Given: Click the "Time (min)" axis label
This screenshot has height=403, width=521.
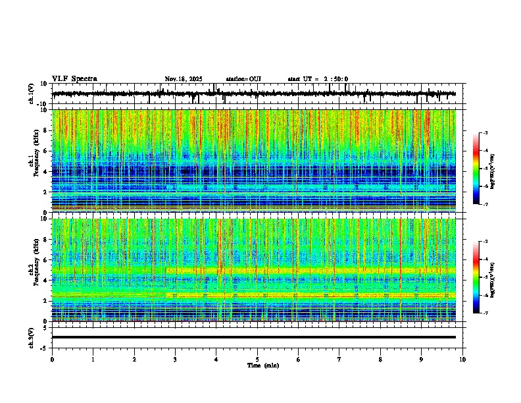Looking at the screenshot, I should click(263, 365).
